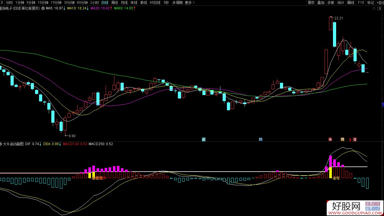384x216 pixels.
Task: Click the yellow 金柱 bar on the right
Action: pyautogui.click(x=331, y=172)
